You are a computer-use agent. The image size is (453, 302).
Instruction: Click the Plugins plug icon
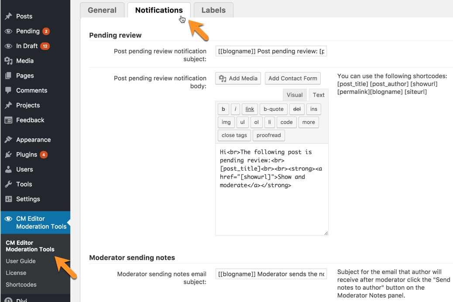tap(8, 154)
